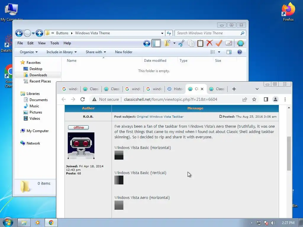Viewport: 303px width, 227px height.
Task: Open the Documents library
Action: (x=38, y=100)
